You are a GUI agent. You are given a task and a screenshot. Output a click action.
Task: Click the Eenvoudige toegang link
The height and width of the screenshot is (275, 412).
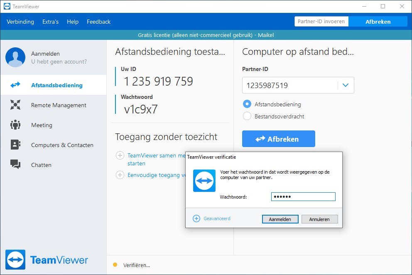[156, 175]
